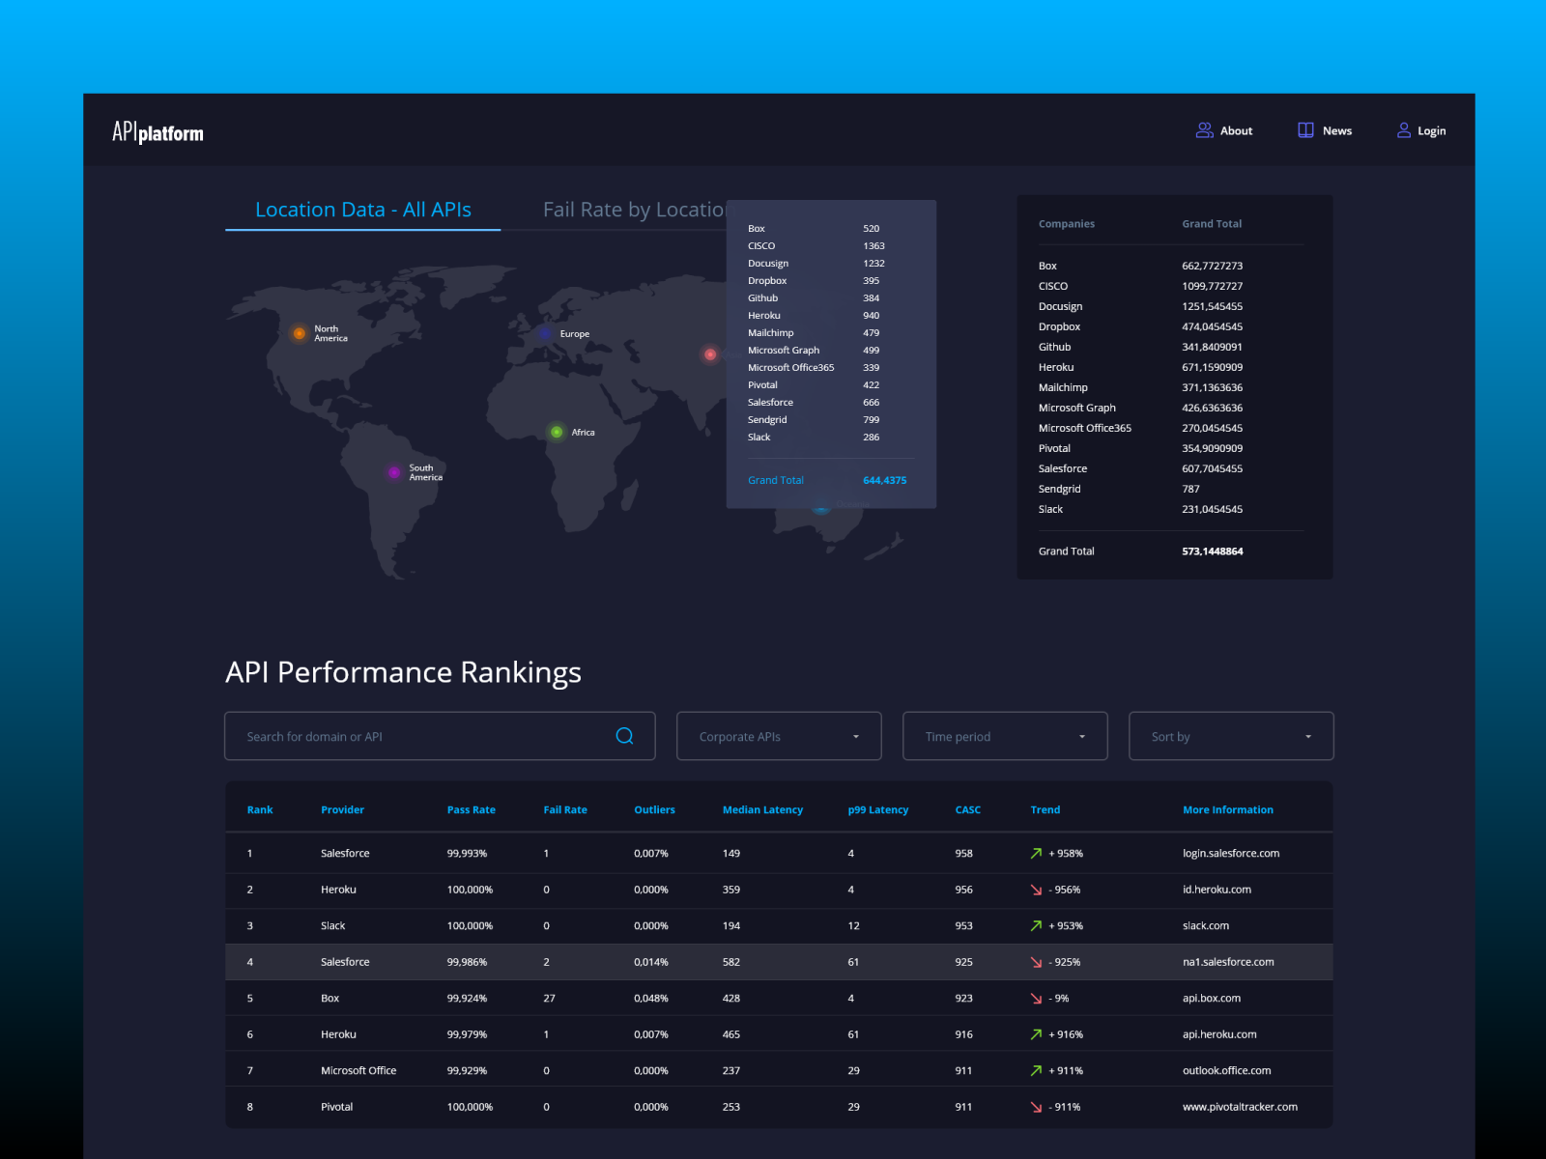Click the About people icon
Image resolution: width=1546 pixels, height=1159 pixels.
coord(1204,130)
